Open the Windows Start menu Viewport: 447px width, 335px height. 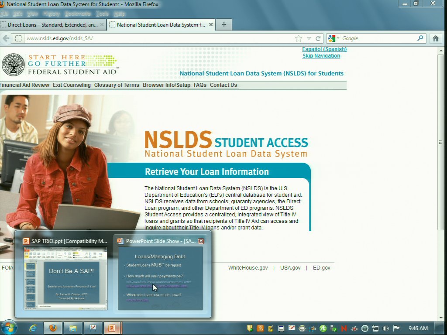pos(9,328)
